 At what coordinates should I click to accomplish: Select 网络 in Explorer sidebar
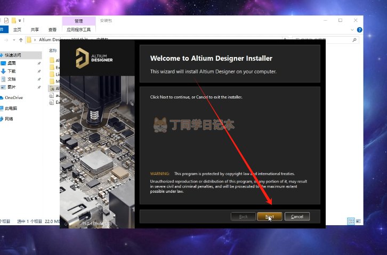[x=9, y=119]
